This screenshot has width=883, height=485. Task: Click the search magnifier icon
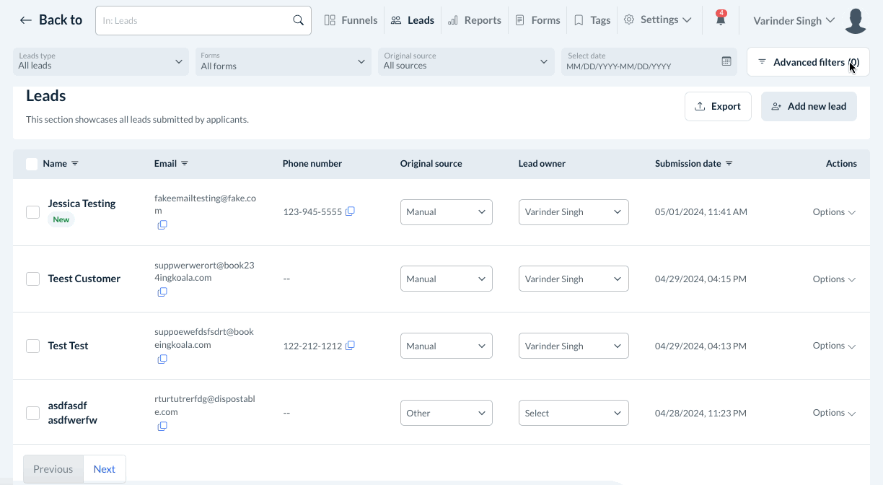point(298,20)
